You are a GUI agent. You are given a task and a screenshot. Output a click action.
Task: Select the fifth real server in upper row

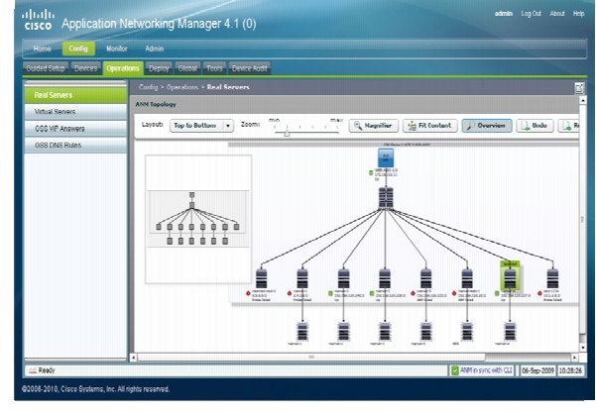point(425,278)
